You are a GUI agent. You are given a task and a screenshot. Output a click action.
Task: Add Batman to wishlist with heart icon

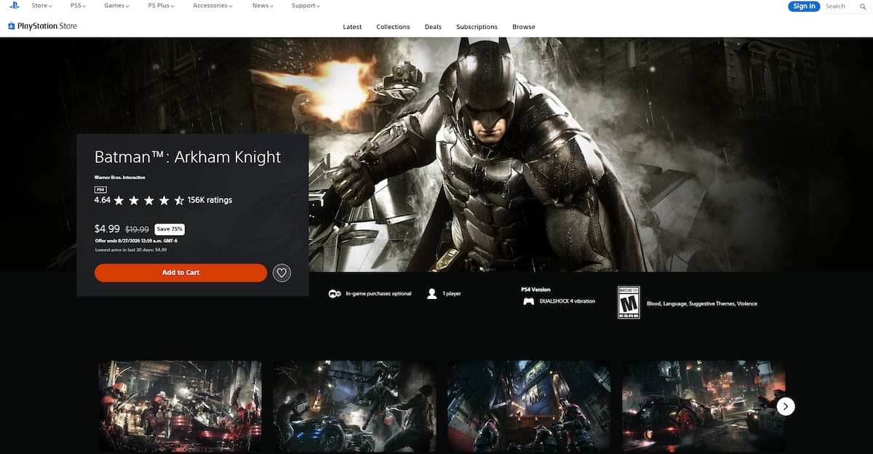coord(282,273)
